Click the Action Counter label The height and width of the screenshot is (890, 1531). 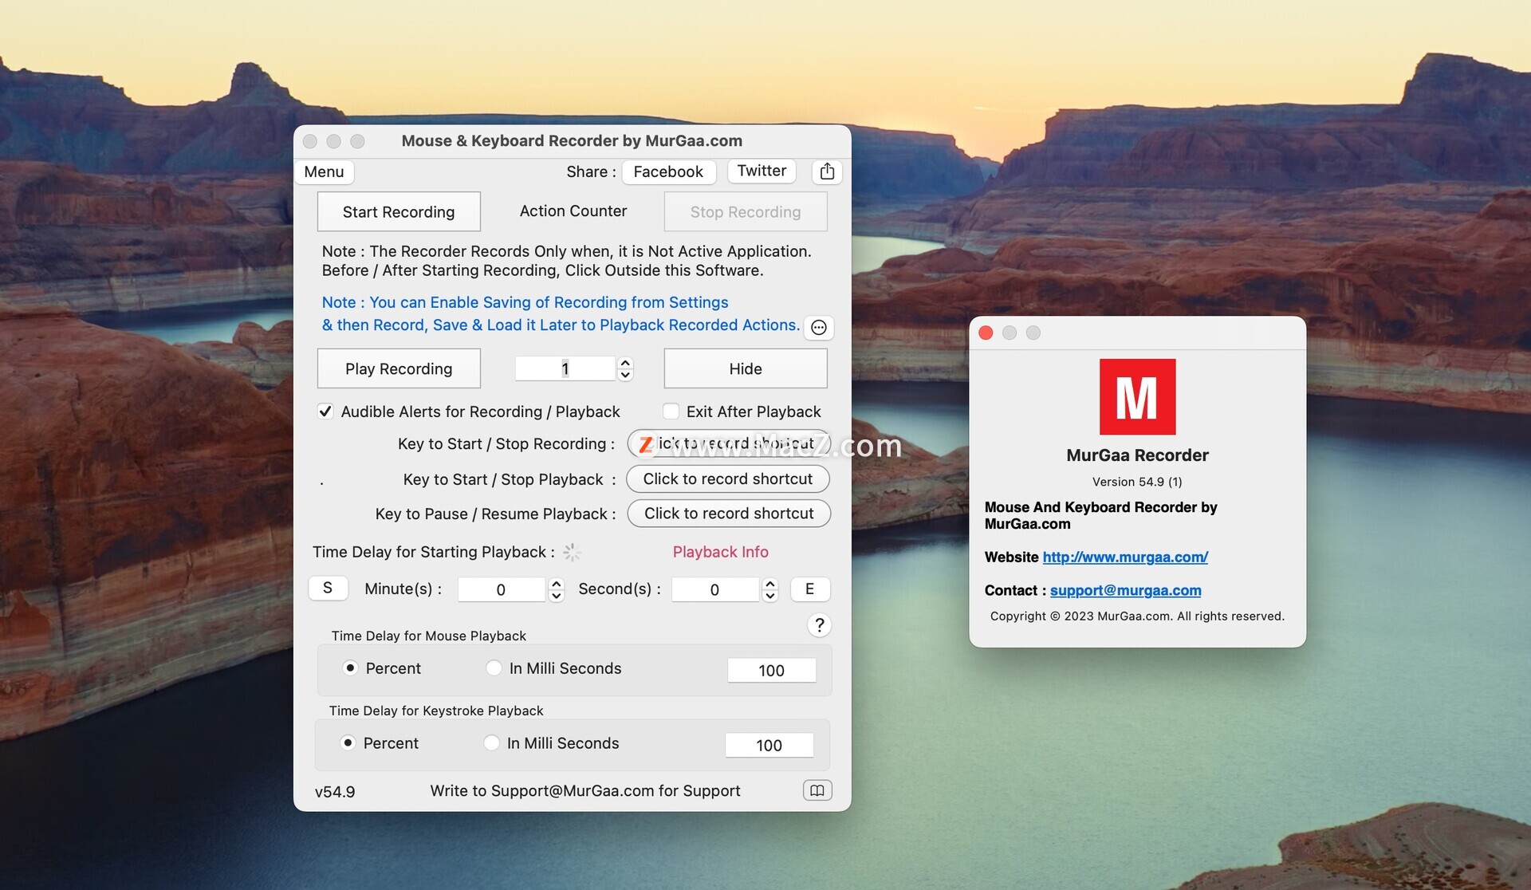coord(573,211)
